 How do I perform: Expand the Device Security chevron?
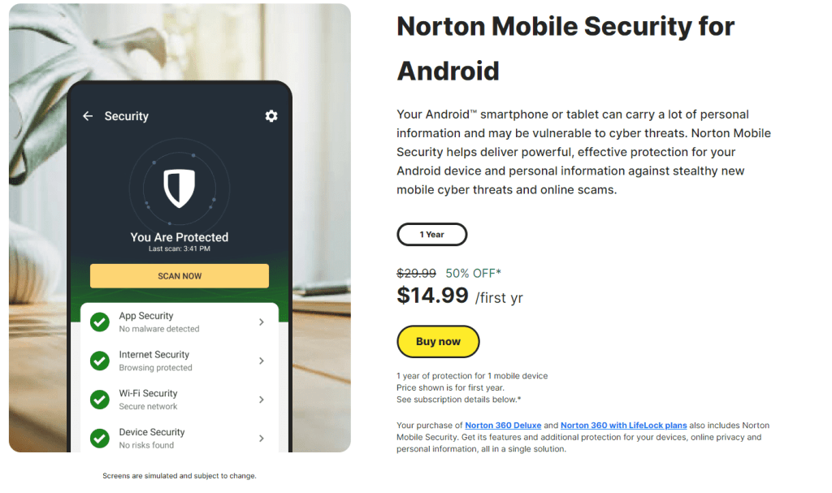coord(261,439)
